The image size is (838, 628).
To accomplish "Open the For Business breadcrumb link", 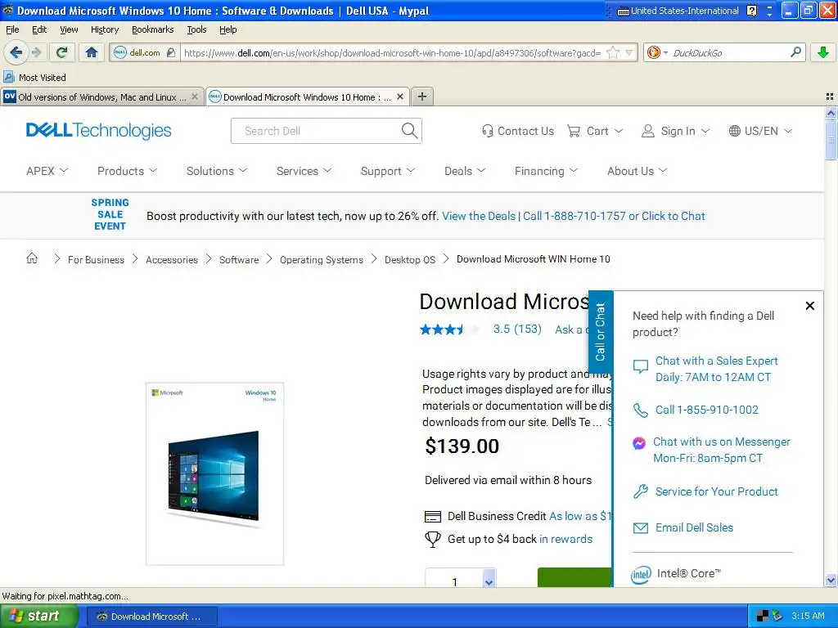I will pos(97,259).
